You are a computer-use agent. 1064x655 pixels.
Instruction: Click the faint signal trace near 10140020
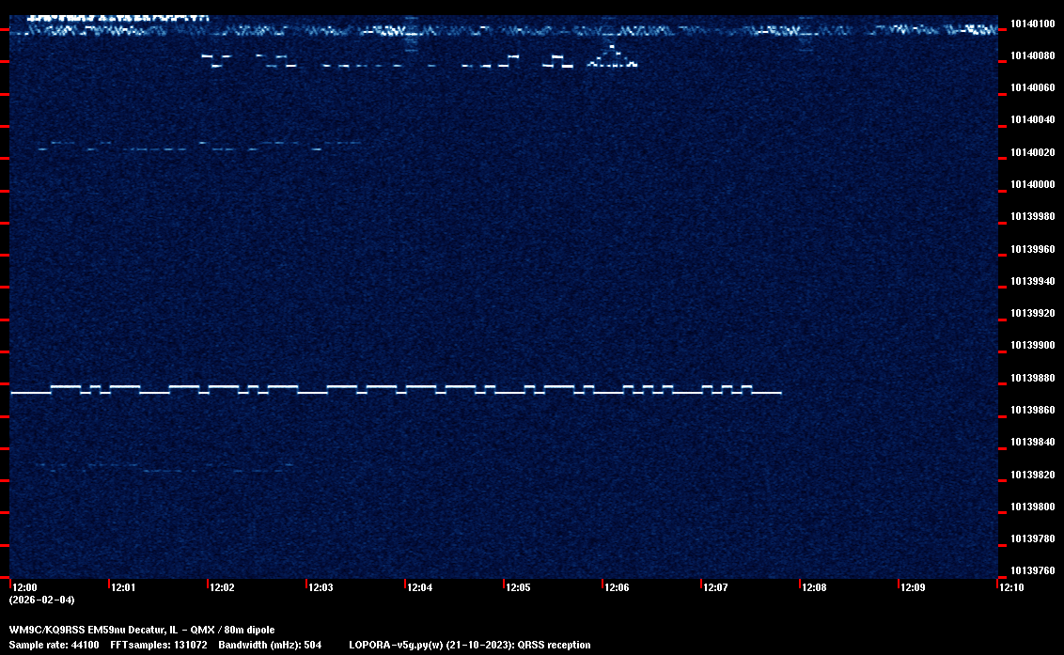pos(197,146)
